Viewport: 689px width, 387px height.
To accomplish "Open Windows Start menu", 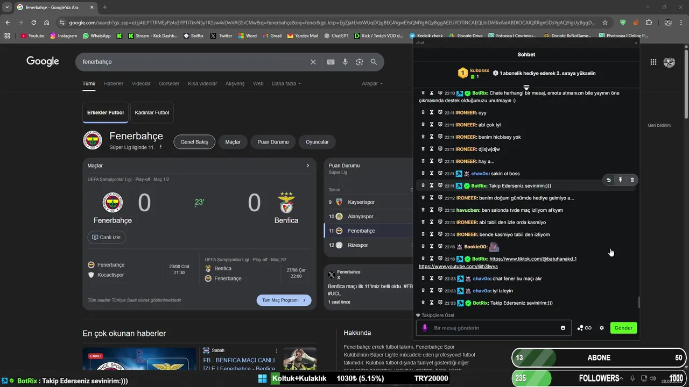I will click(x=262, y=378).
